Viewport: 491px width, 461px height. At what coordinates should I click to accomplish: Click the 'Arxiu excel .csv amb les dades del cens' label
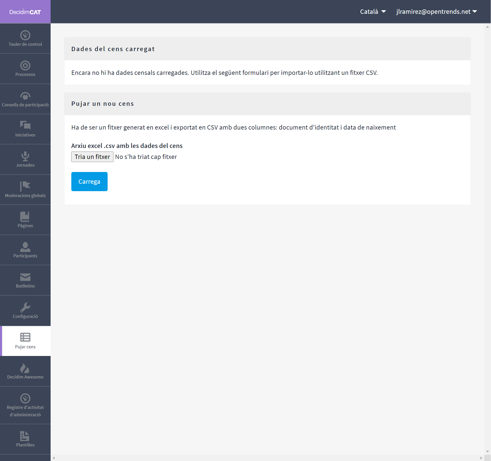click(127, 146)
